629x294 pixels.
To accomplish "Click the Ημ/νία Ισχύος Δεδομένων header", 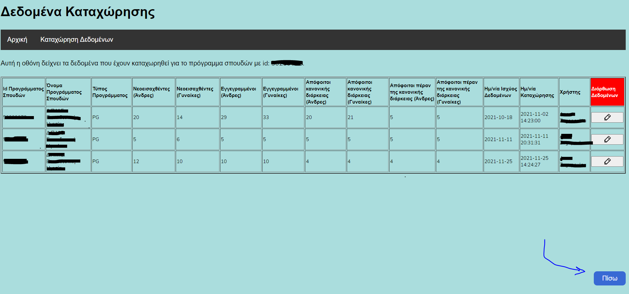I will tap(501, 92).
